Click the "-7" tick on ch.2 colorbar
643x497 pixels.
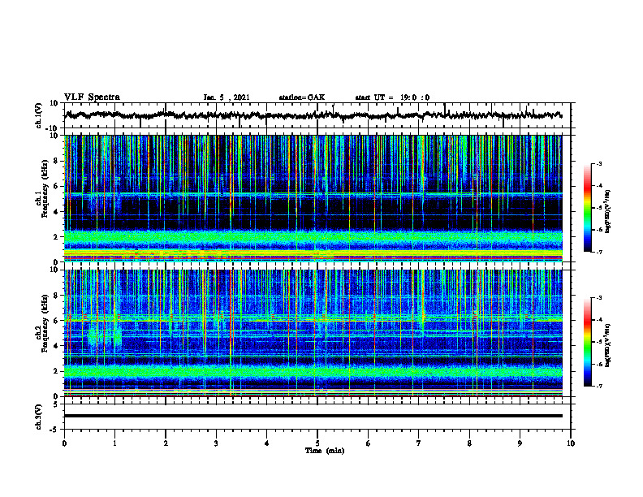599,386
